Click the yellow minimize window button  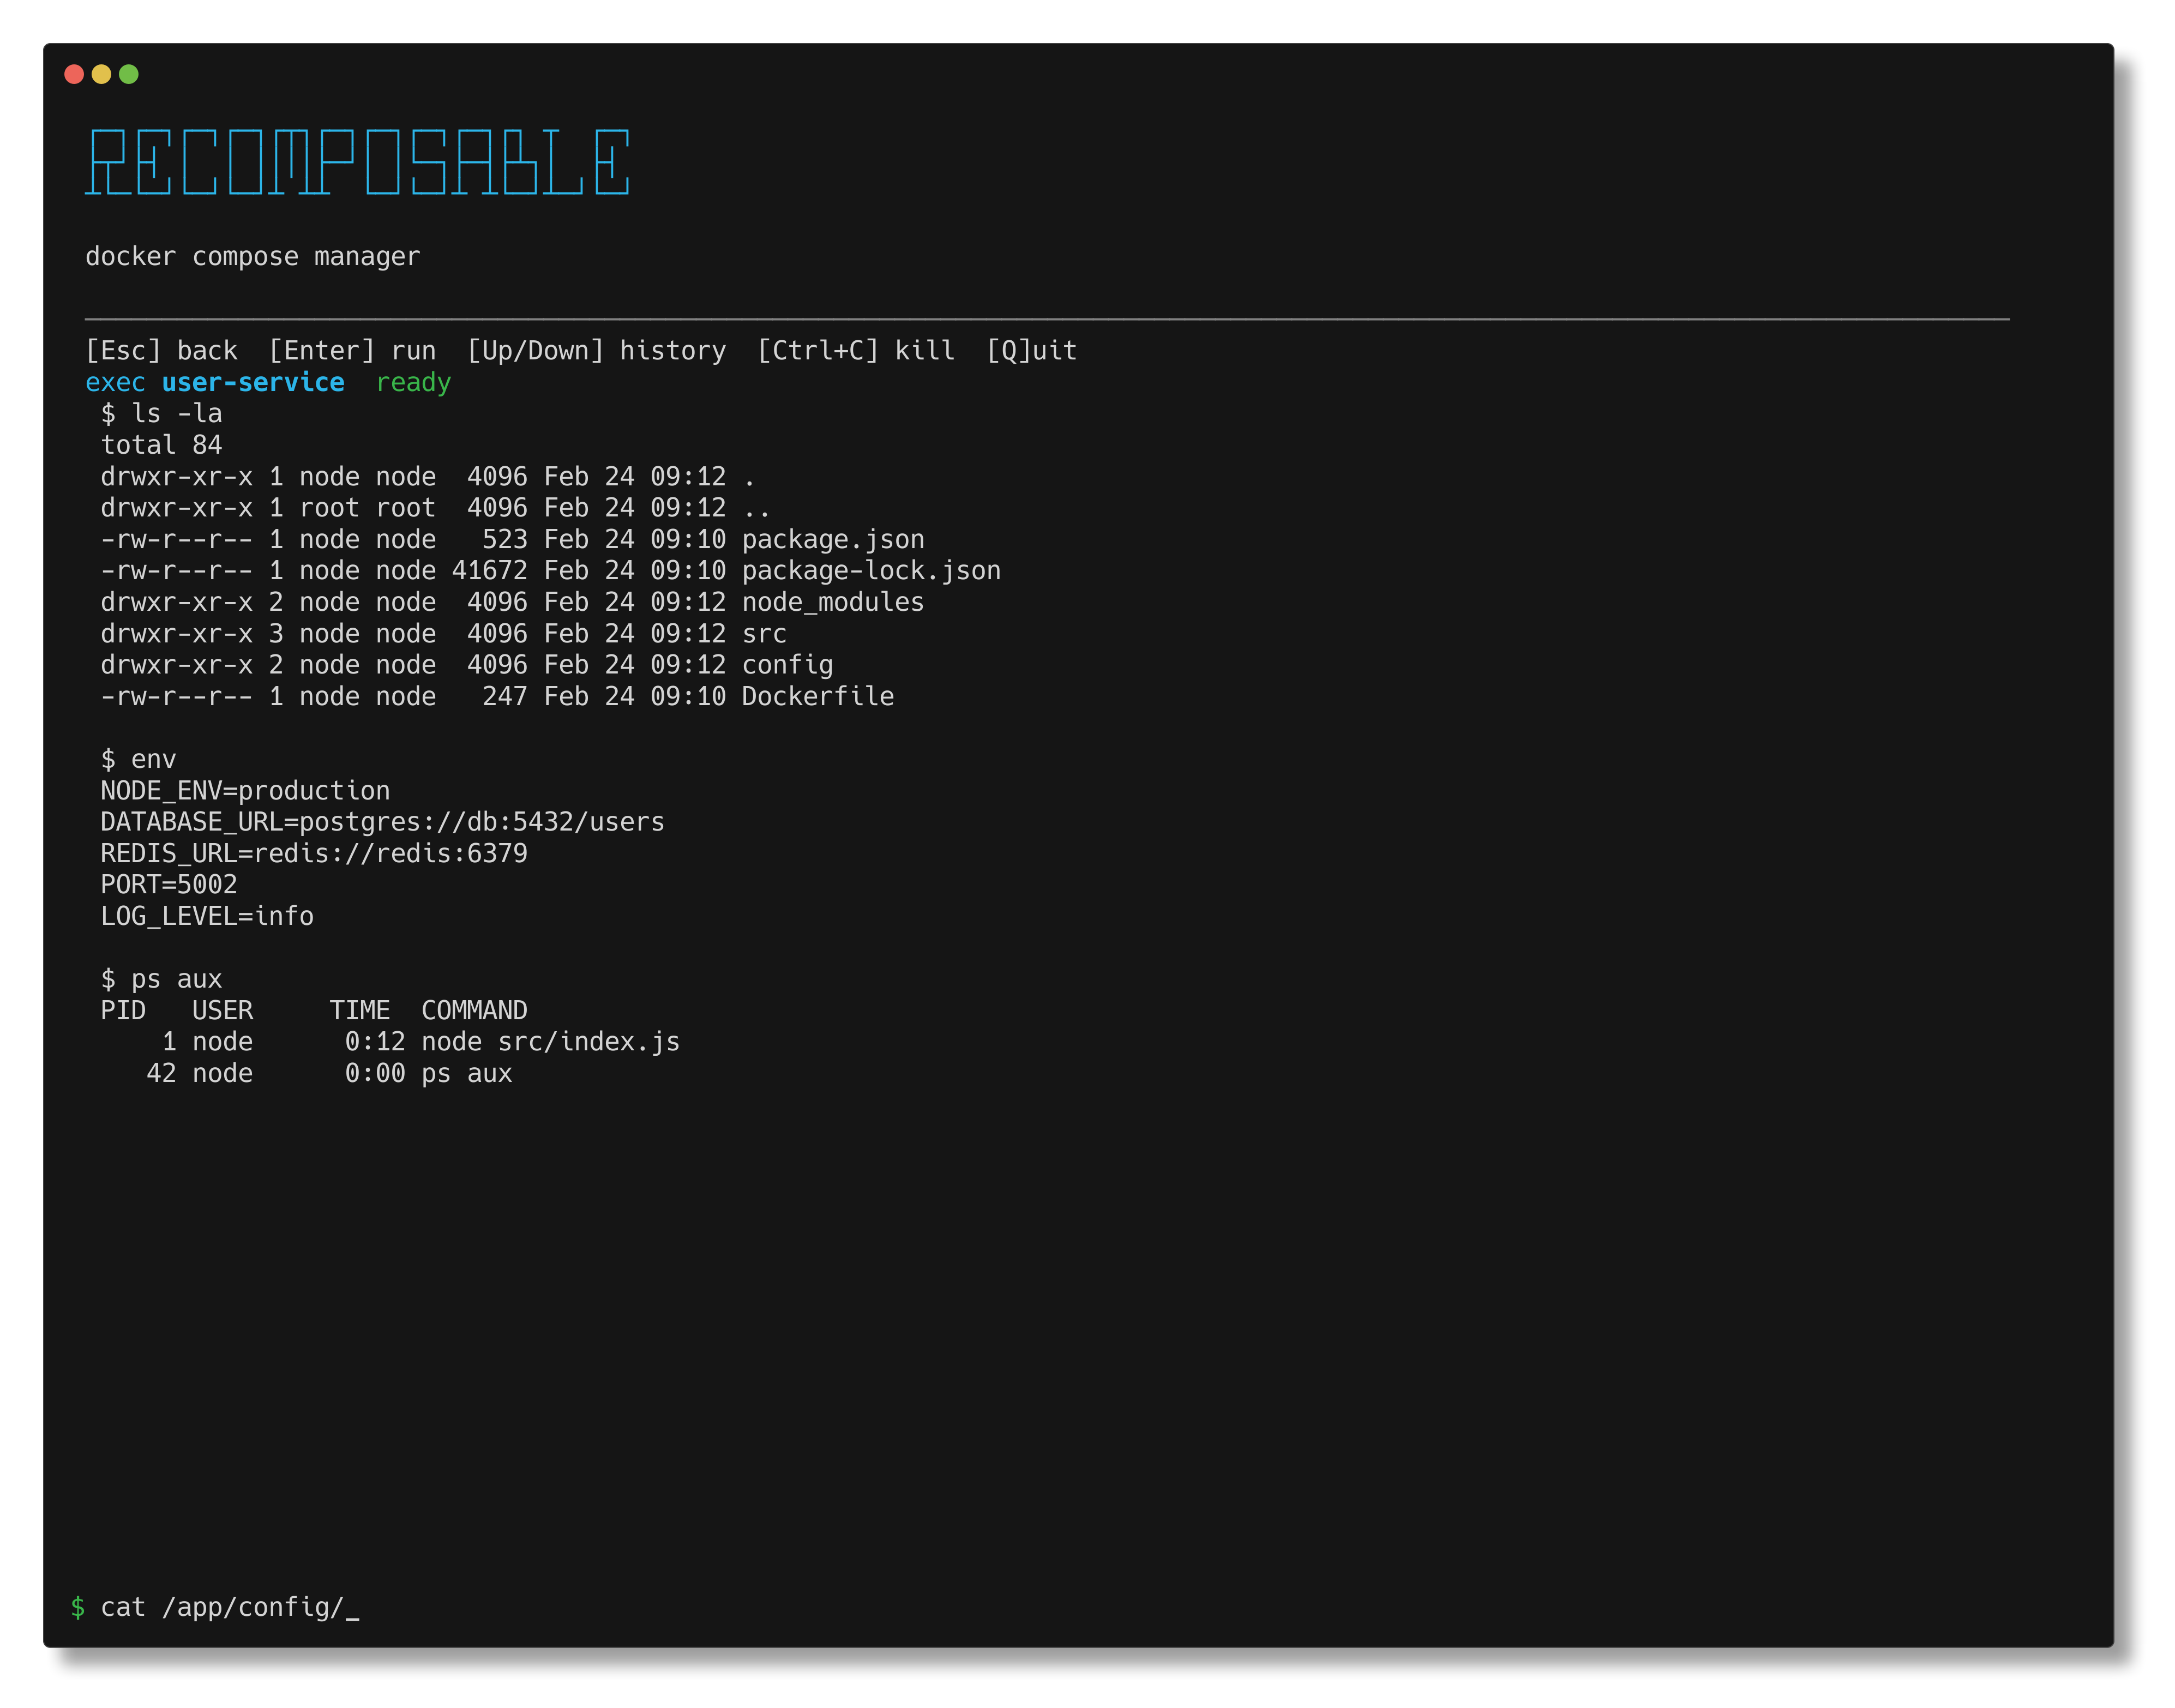coord(101,74)
